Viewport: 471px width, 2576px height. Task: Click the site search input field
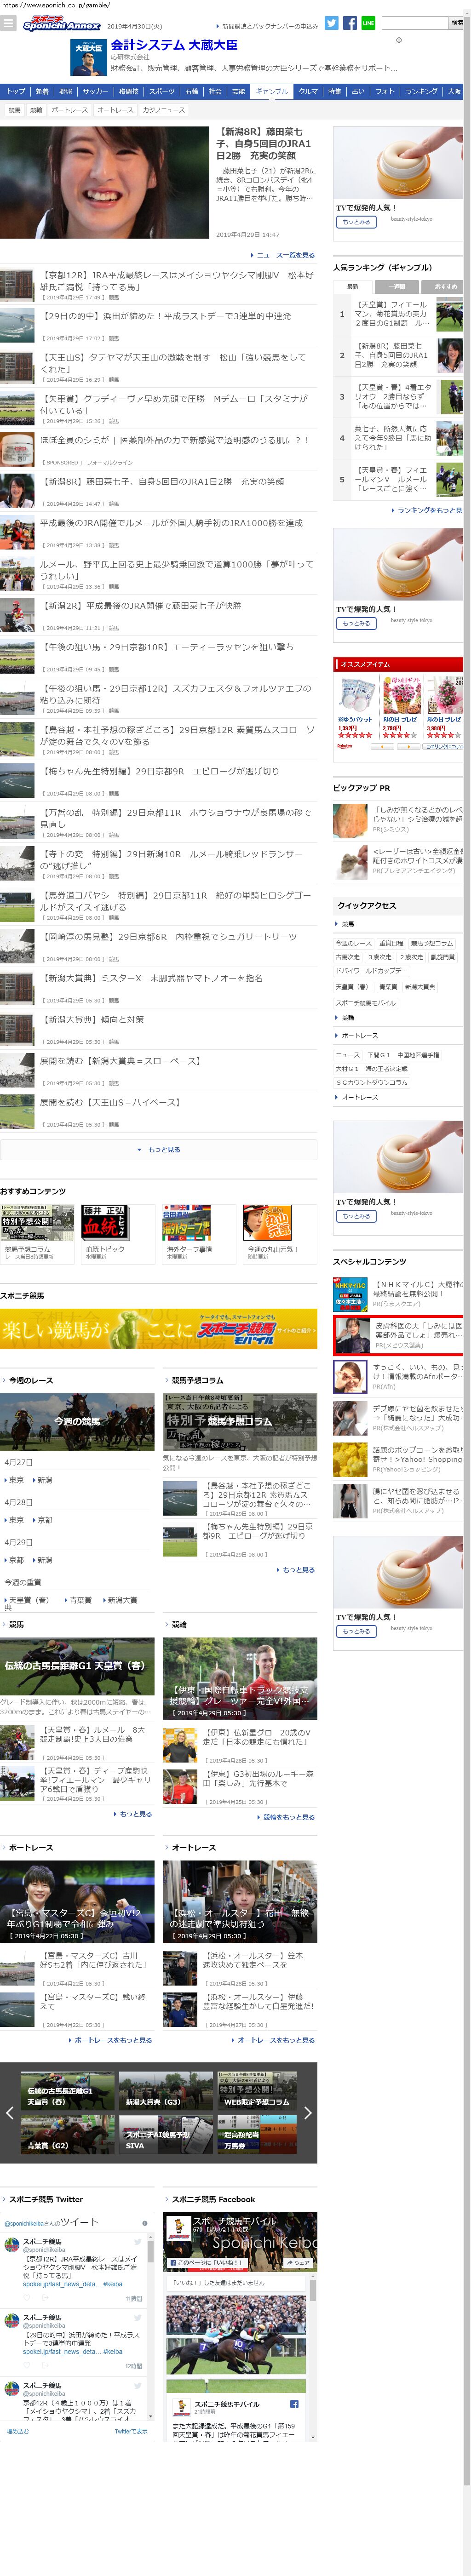[415, 23]
